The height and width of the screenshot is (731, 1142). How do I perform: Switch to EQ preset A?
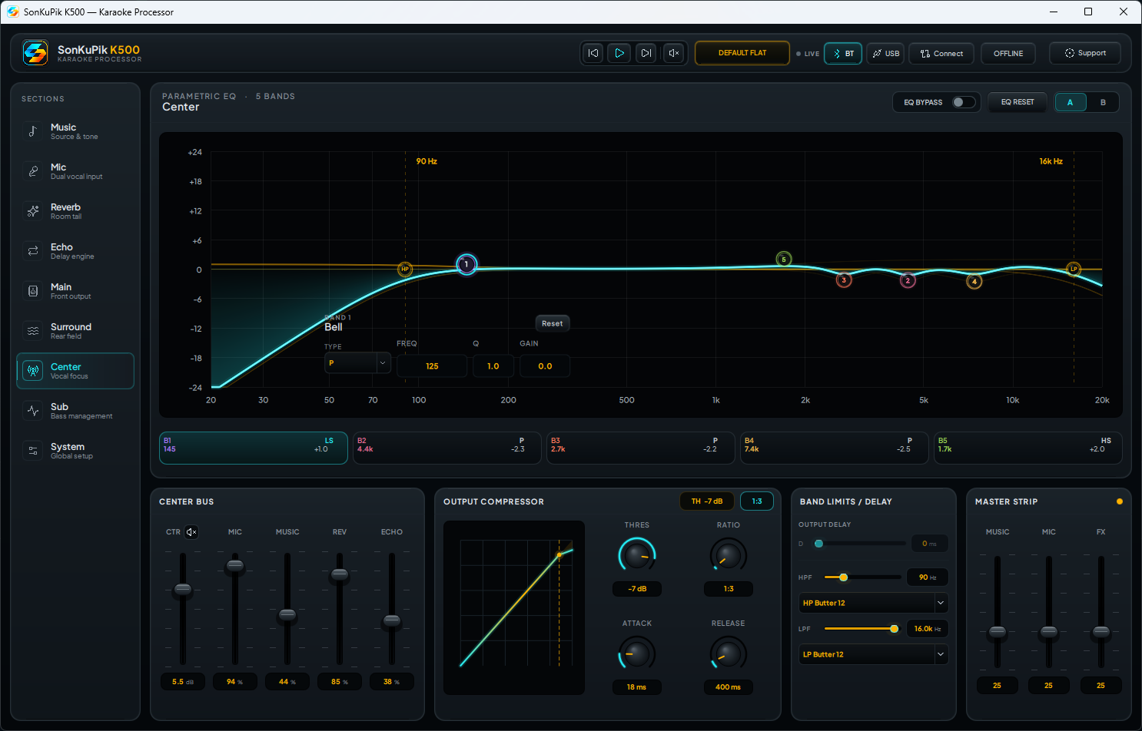click(1071, 102)
